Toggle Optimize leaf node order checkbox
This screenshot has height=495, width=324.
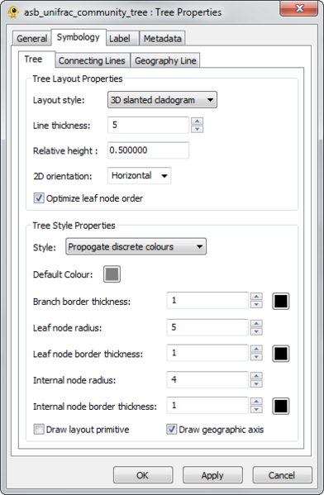(x=39, y=198)
